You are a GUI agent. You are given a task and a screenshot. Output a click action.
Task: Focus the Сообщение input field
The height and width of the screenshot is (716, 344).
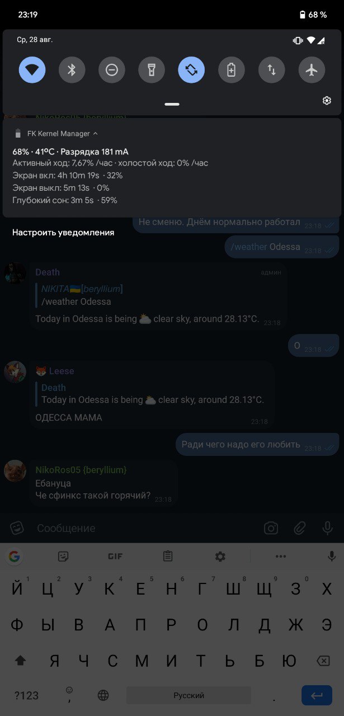click(145, 528)
